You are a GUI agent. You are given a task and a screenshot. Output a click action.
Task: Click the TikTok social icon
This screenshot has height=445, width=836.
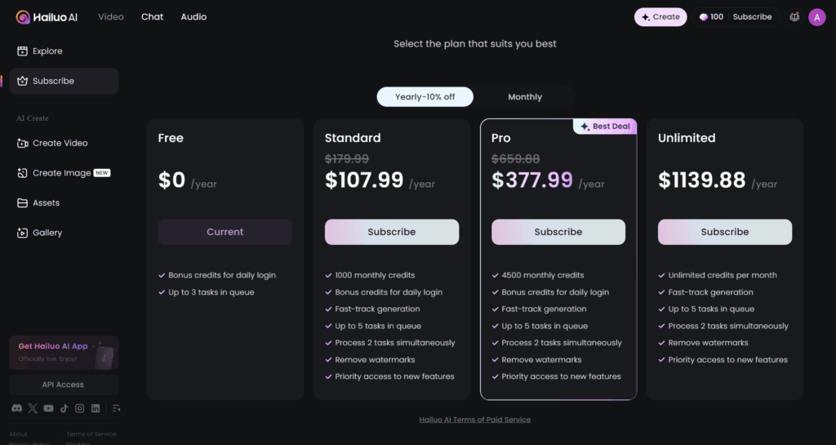pos(64,408)
